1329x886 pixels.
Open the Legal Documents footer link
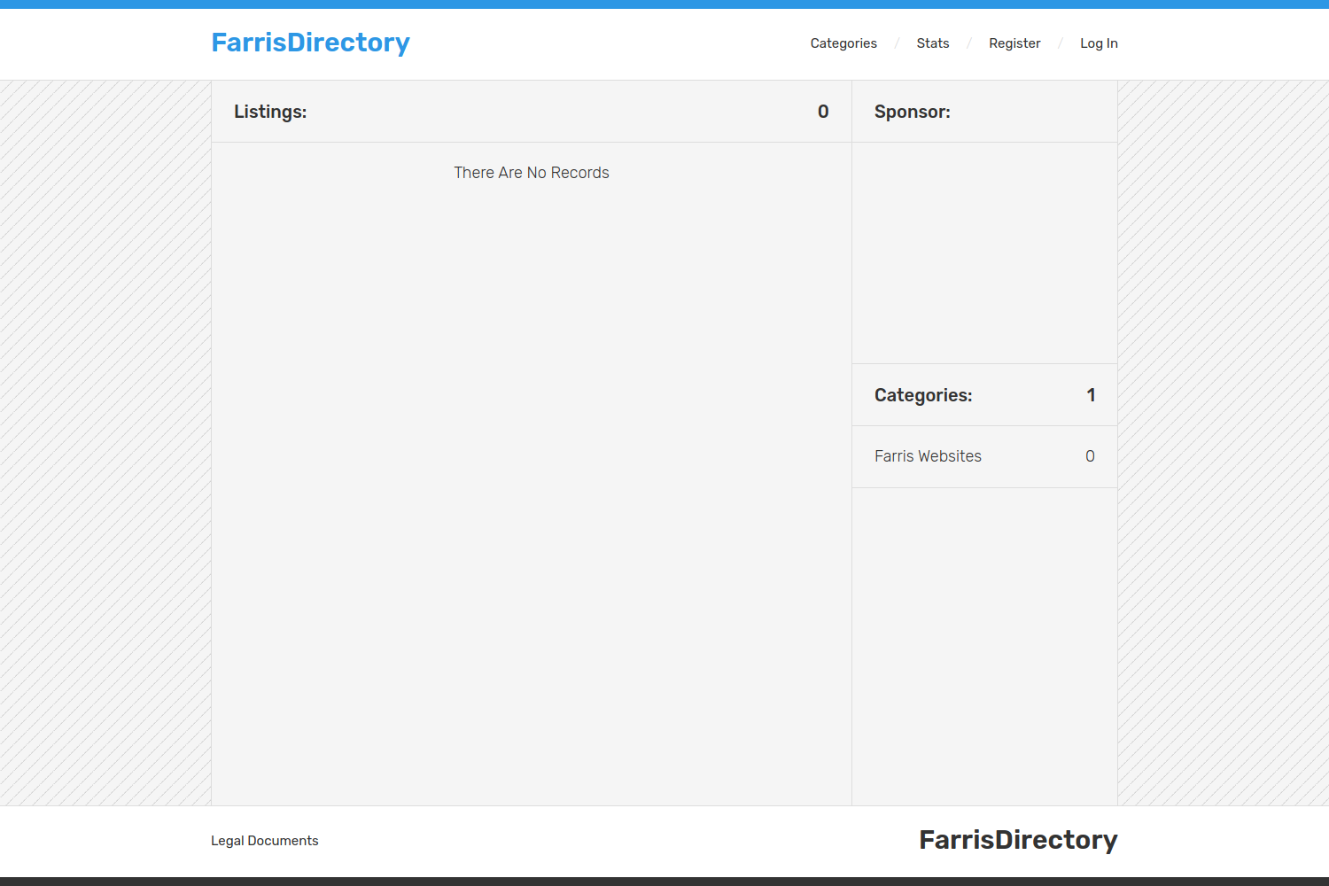[x=264, y=841]
